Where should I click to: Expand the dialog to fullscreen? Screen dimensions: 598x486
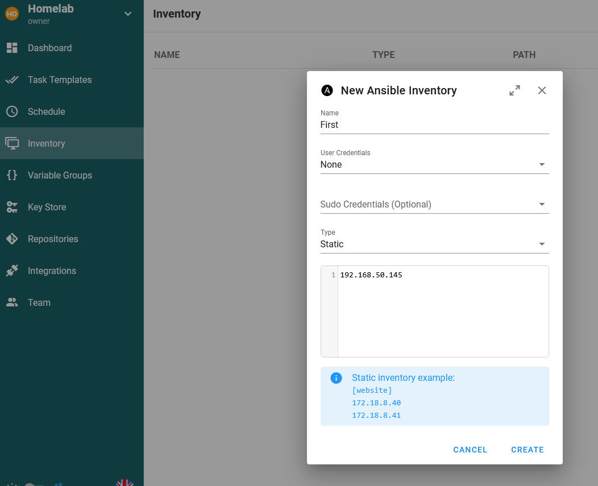pos(515,90)
